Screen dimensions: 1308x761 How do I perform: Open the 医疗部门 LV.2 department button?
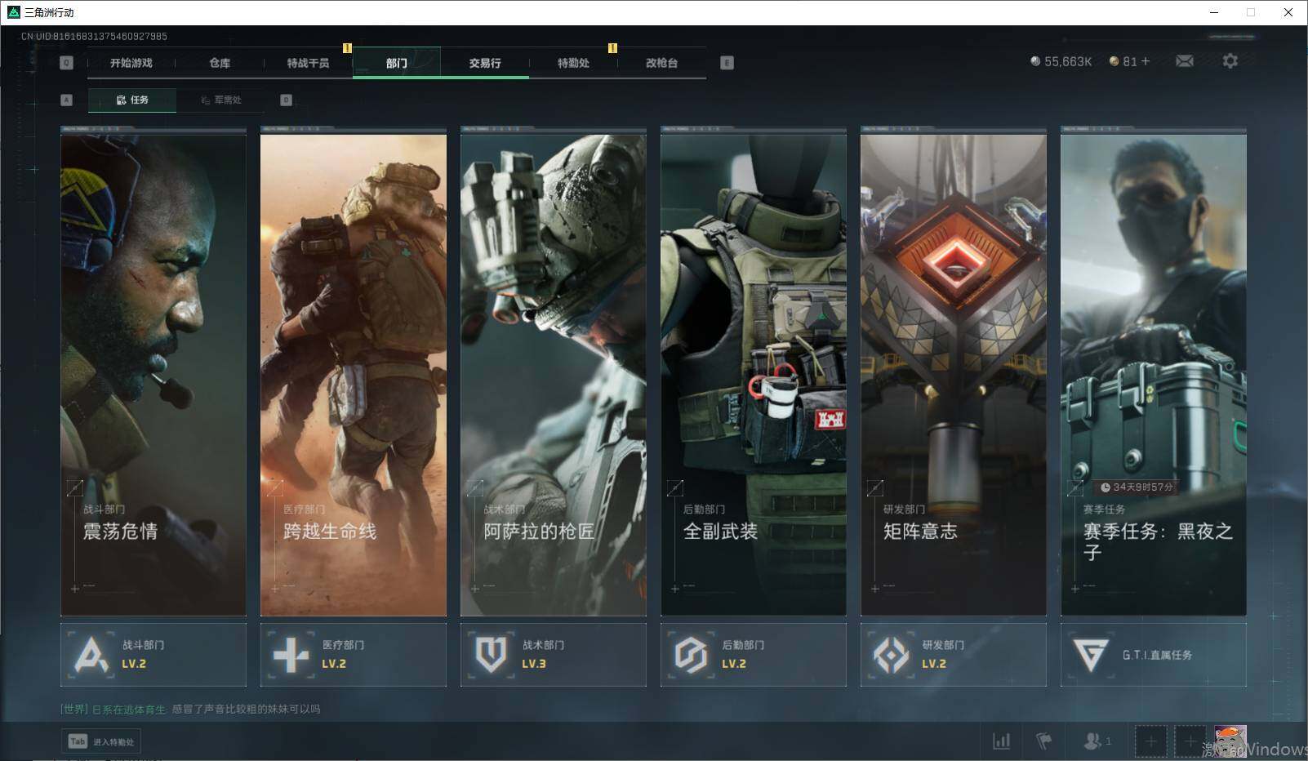(354, 655)
